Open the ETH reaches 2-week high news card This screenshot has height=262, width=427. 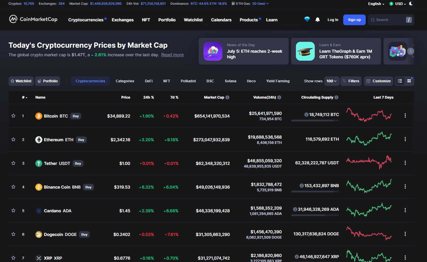[244, 51]
